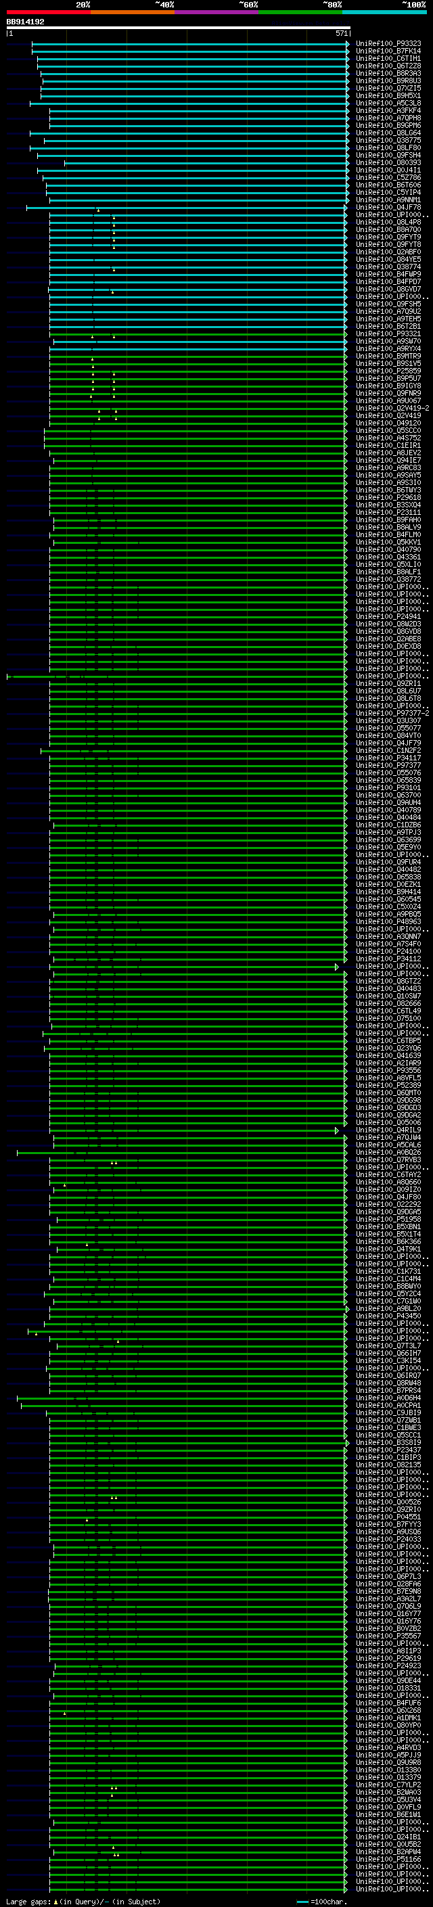
Task: Select hit label UniRef100_A7Q9U2
Action: click(x=388, y=312)
